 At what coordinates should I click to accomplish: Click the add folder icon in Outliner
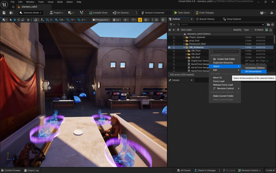pos(268,25)
